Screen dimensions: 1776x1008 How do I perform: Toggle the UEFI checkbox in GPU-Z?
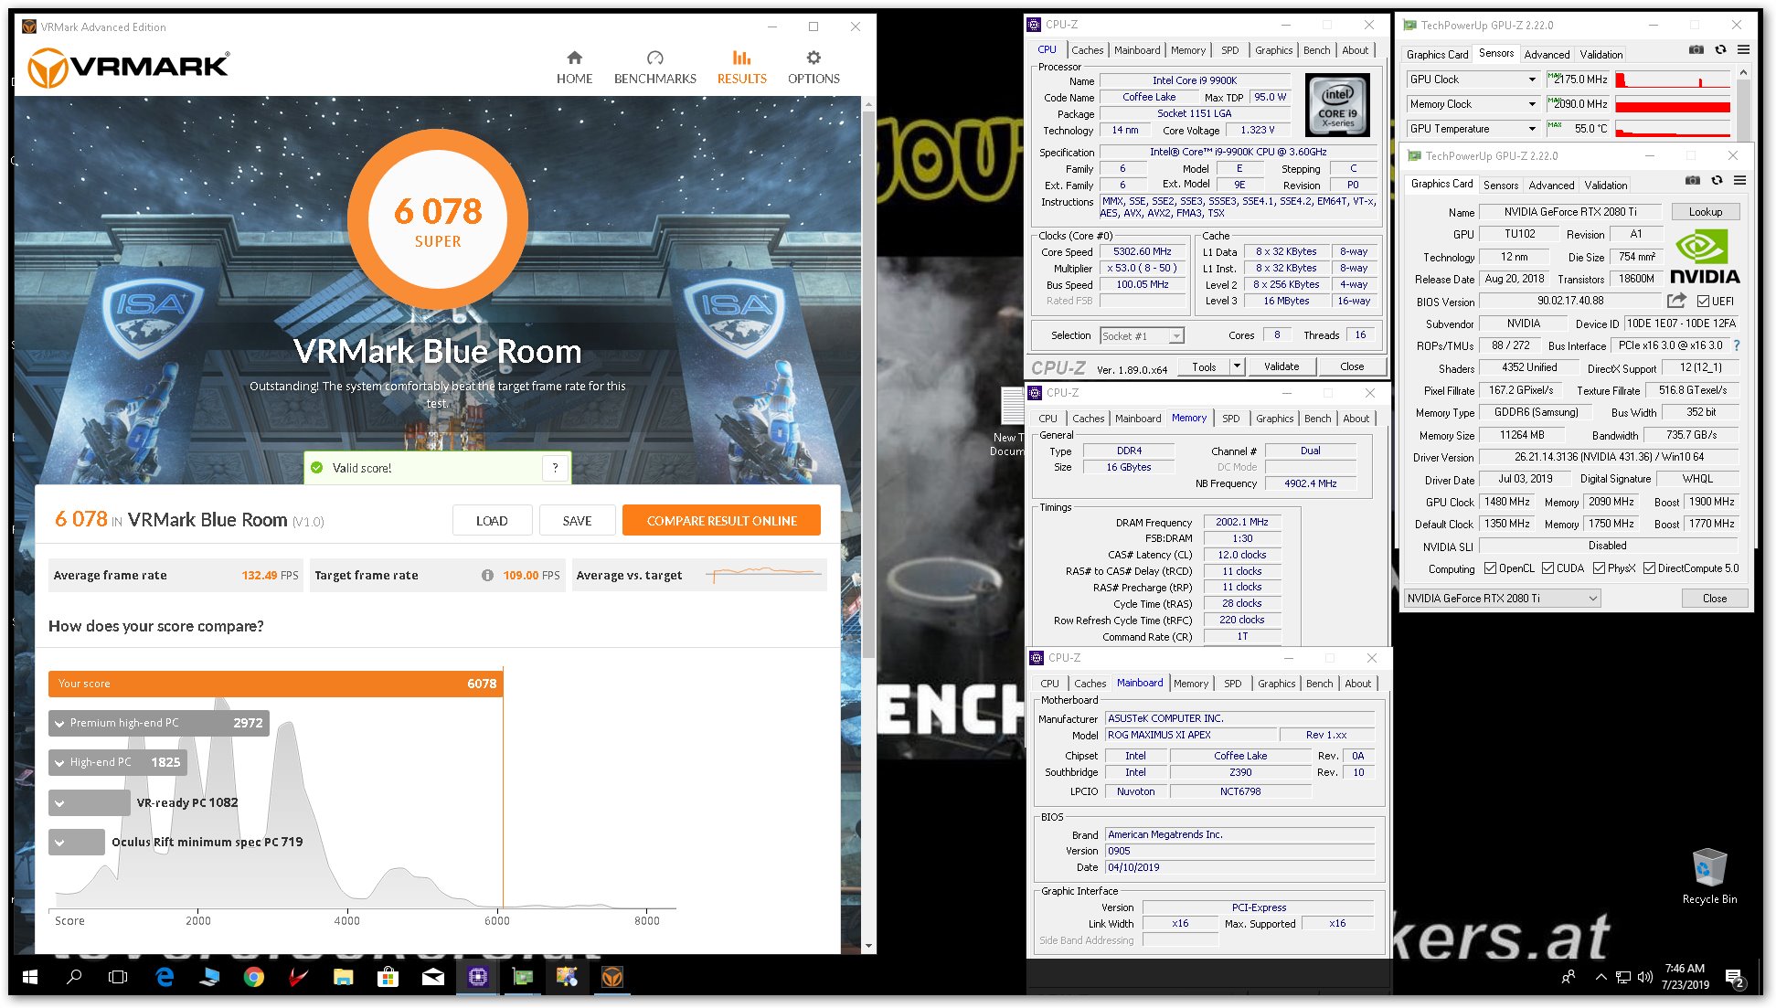tap(1703, 301)
